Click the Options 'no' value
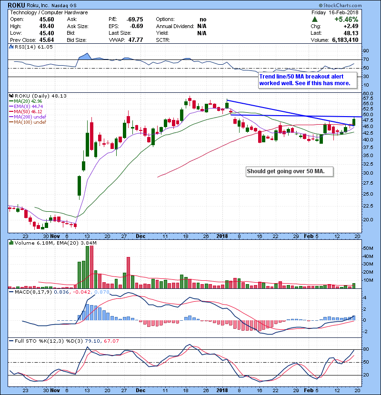 tap(203, 20)
